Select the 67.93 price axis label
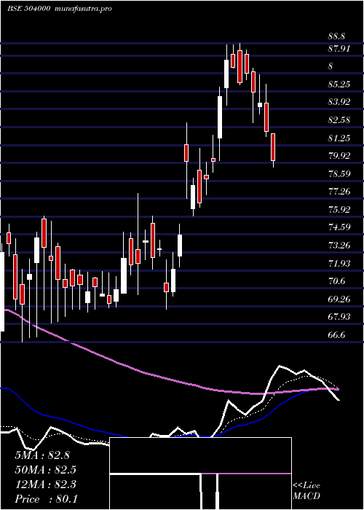 pos(339,316)
